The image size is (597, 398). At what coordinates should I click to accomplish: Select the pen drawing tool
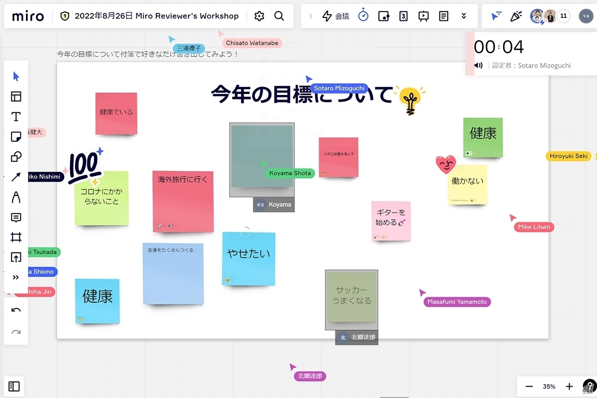[x=16, y=198]
